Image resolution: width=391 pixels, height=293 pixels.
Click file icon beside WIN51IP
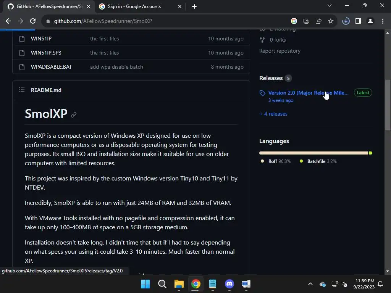[x=22, y=39]
